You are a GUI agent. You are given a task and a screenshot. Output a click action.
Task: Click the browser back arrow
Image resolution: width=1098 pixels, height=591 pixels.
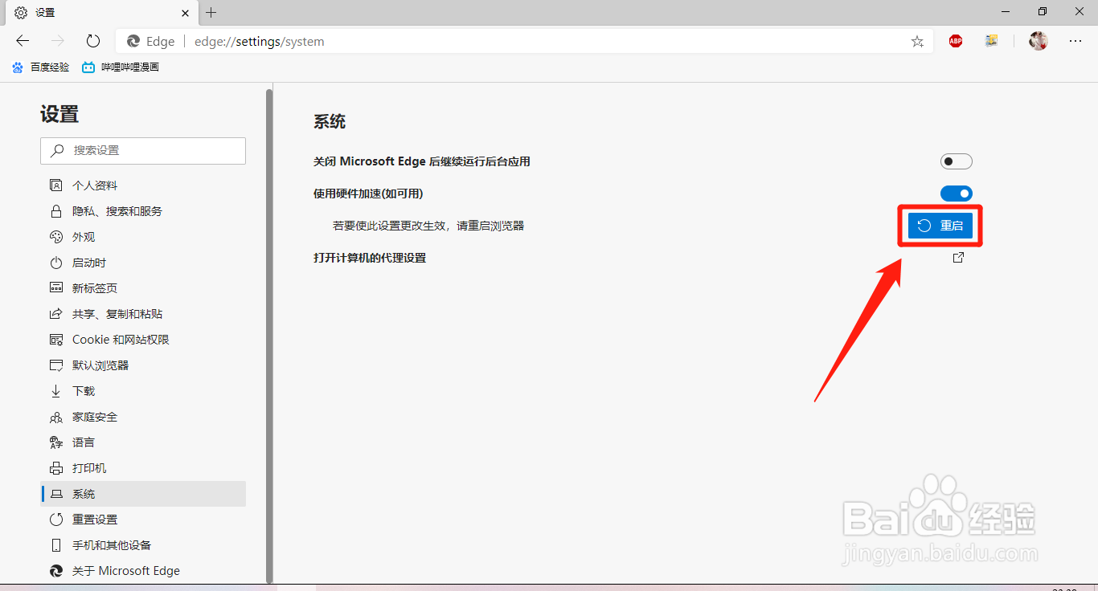[23, 41]
